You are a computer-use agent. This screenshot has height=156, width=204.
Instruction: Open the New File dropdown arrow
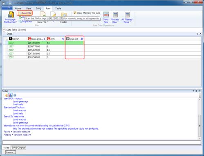(x=47, y=22)
